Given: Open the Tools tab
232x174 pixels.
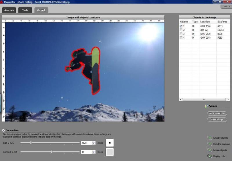Looking at the screenshot, I should (25, 10).
